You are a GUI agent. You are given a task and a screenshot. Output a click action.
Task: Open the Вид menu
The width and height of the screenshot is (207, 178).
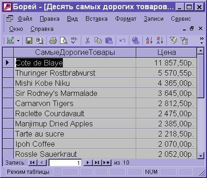pos(72,19)
